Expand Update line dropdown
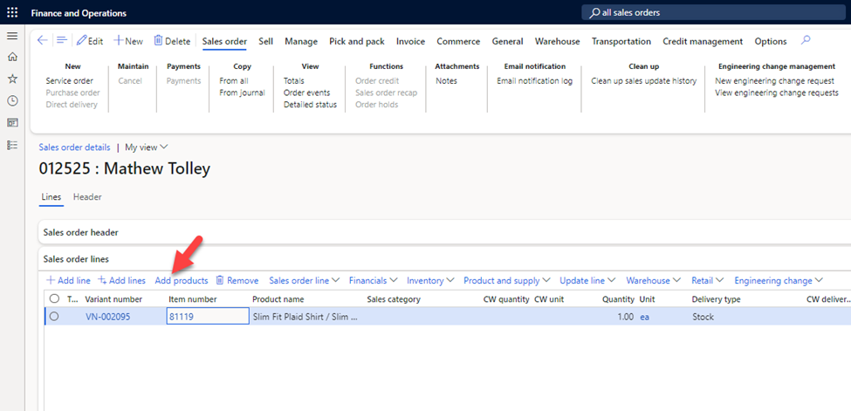The height and width of the screenshot is (411, 851). click(x=587, y=281)
